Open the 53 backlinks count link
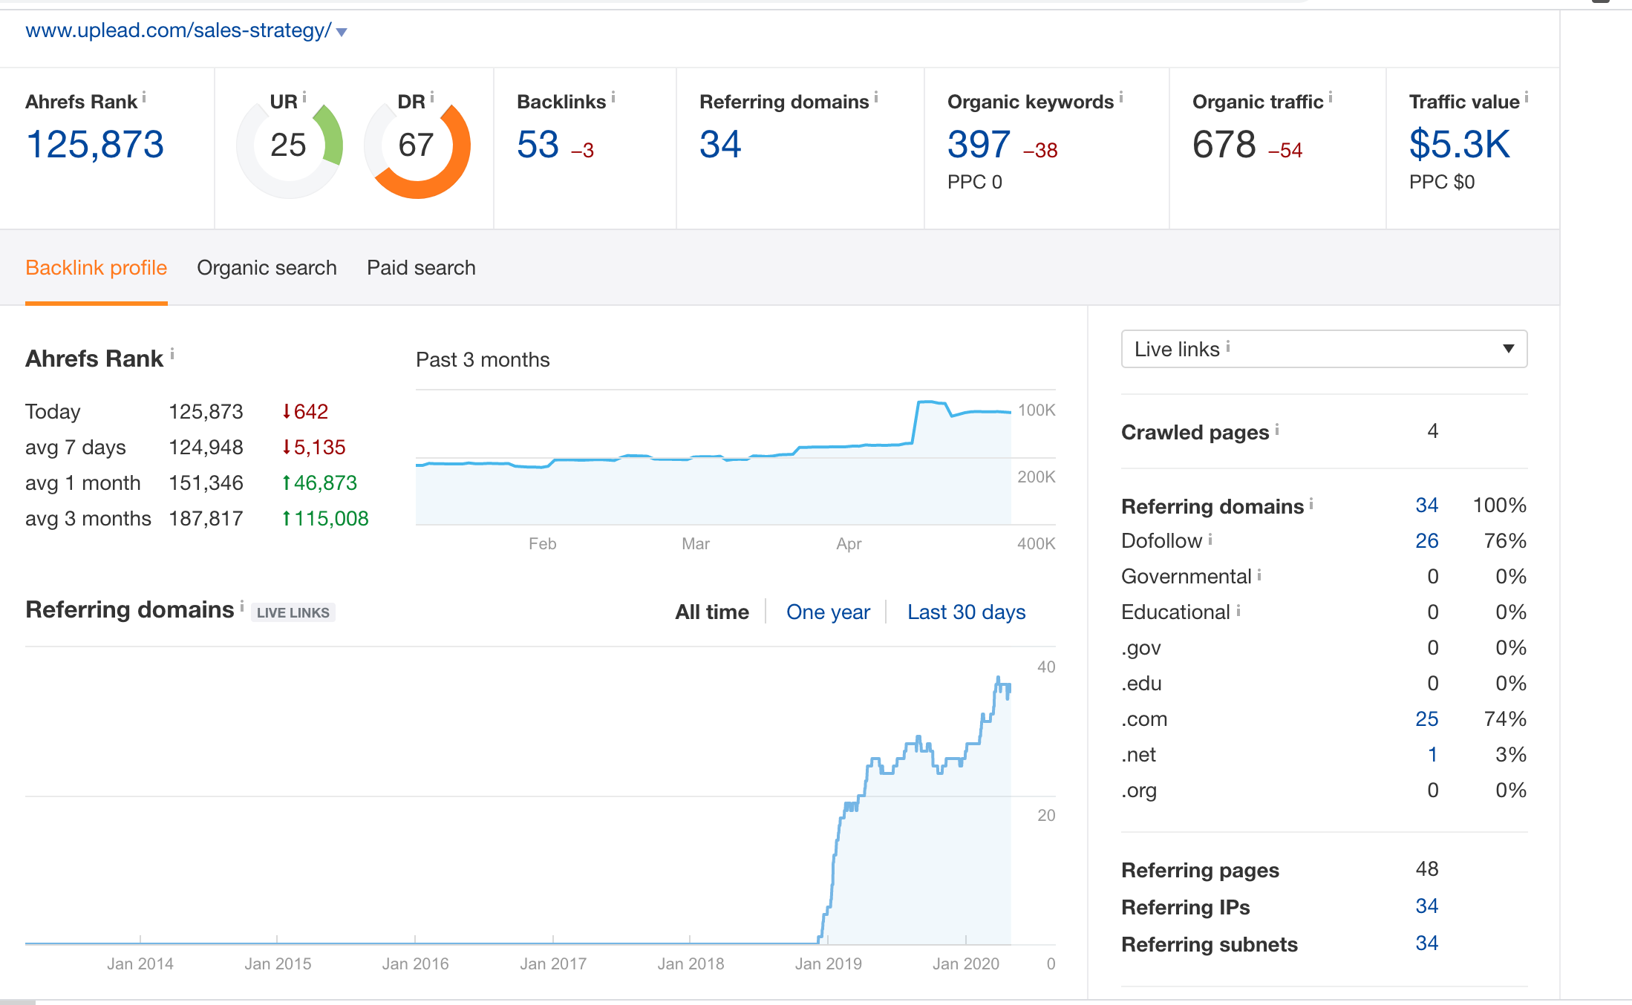This screenshot has height=1005, width=1632. 538,145
